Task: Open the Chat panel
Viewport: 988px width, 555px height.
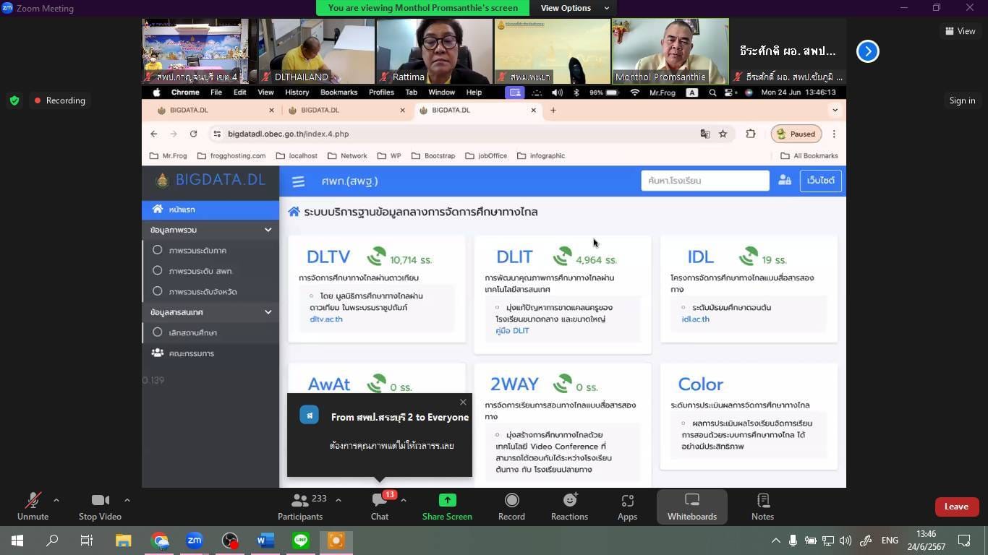Action: coord(380,507)
